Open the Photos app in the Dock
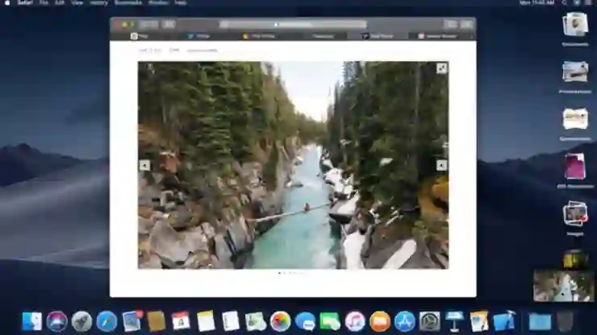This screenshot has width=597, height=335. tap(280, 321)
